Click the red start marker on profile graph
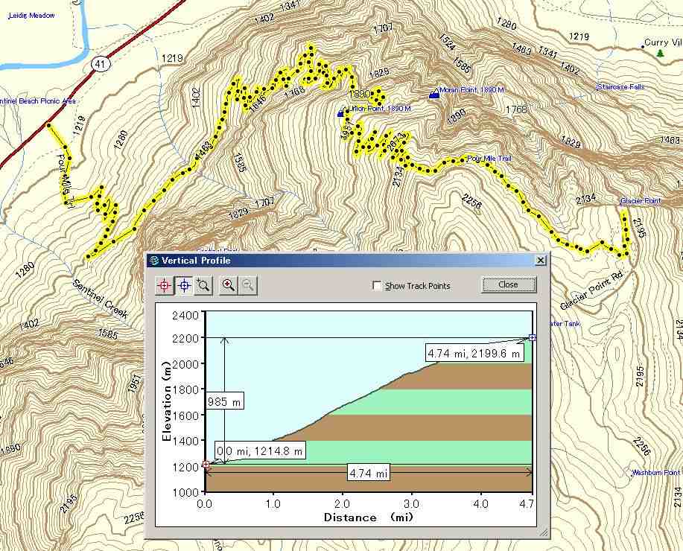This screenshot has height=551, width=683. coord(206,465)
